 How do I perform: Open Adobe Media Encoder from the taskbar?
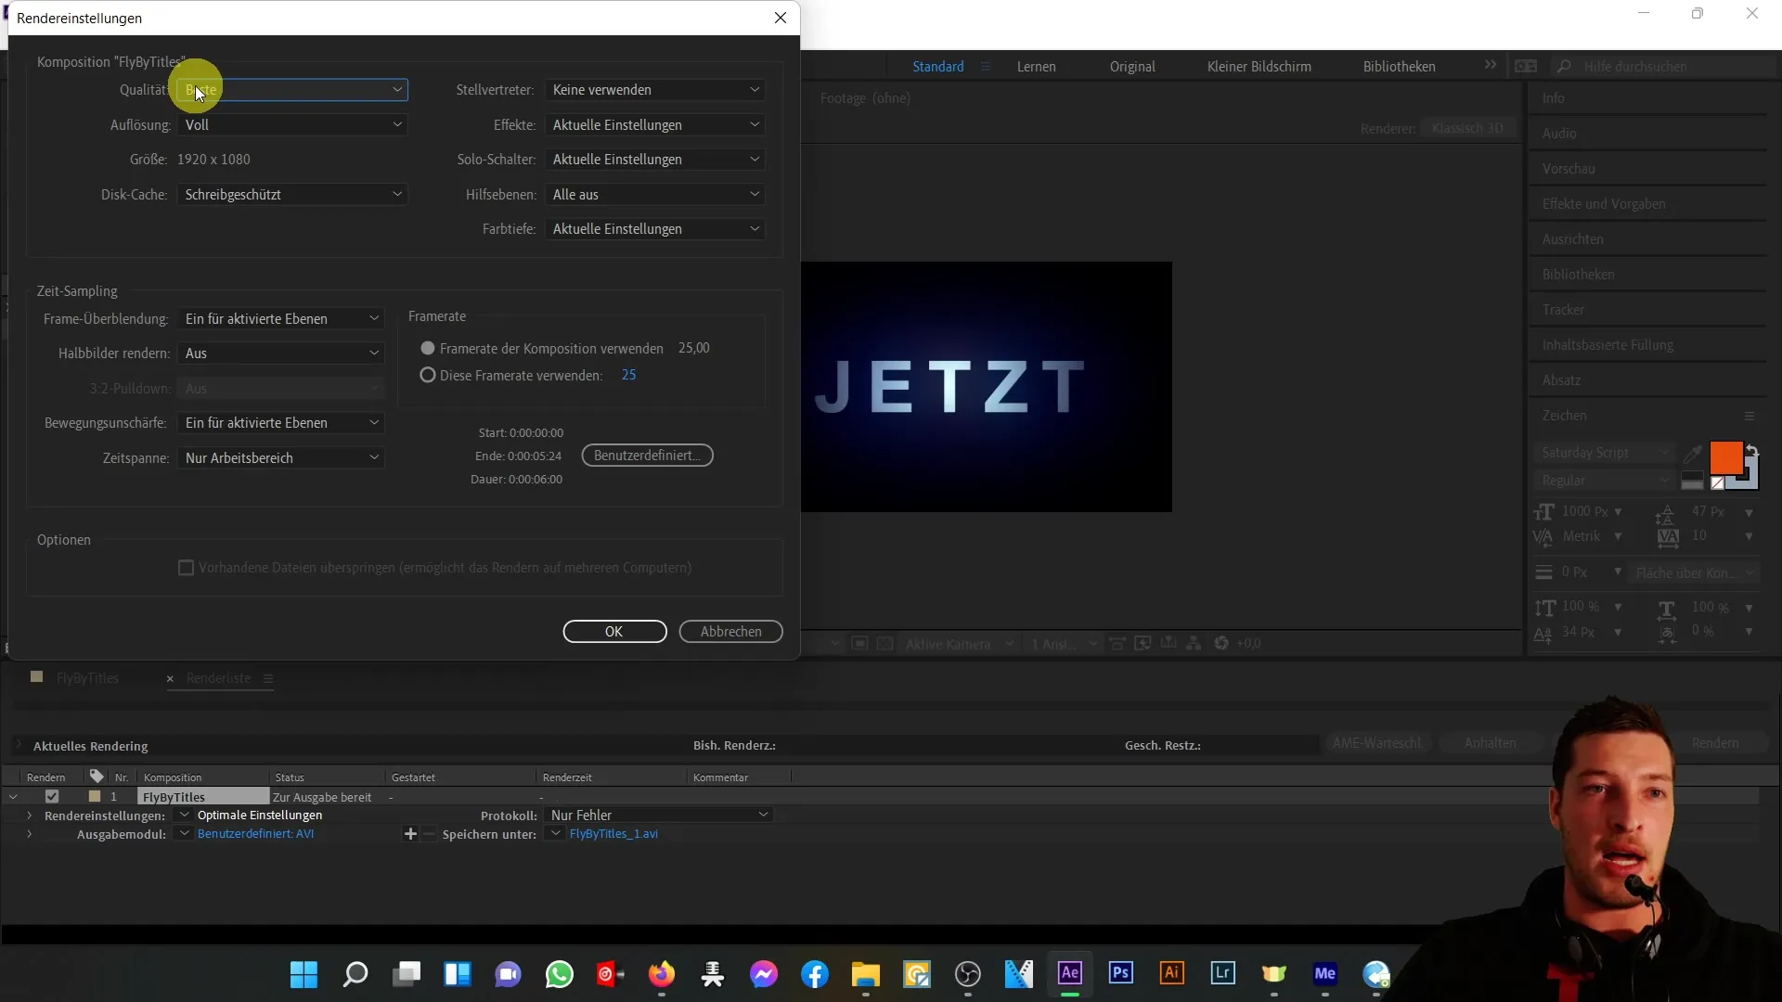[1324, 972]
